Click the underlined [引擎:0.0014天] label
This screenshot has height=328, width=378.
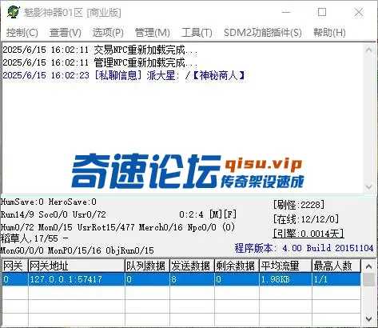pos(308,234)
